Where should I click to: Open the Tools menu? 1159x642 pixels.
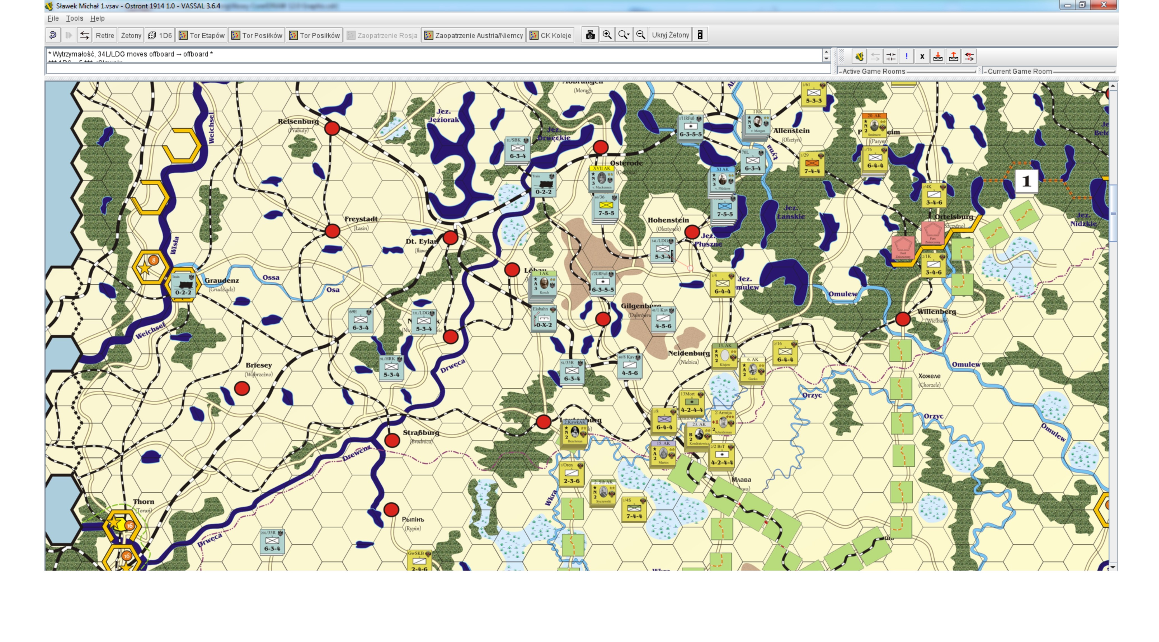click(74, 18)
